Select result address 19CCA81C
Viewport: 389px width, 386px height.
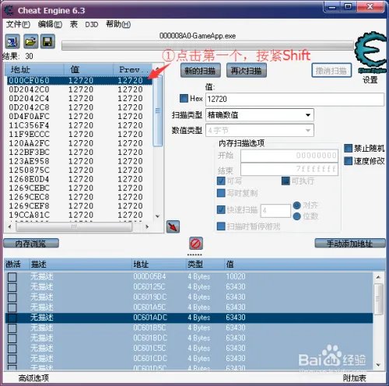tap(79, 215)
